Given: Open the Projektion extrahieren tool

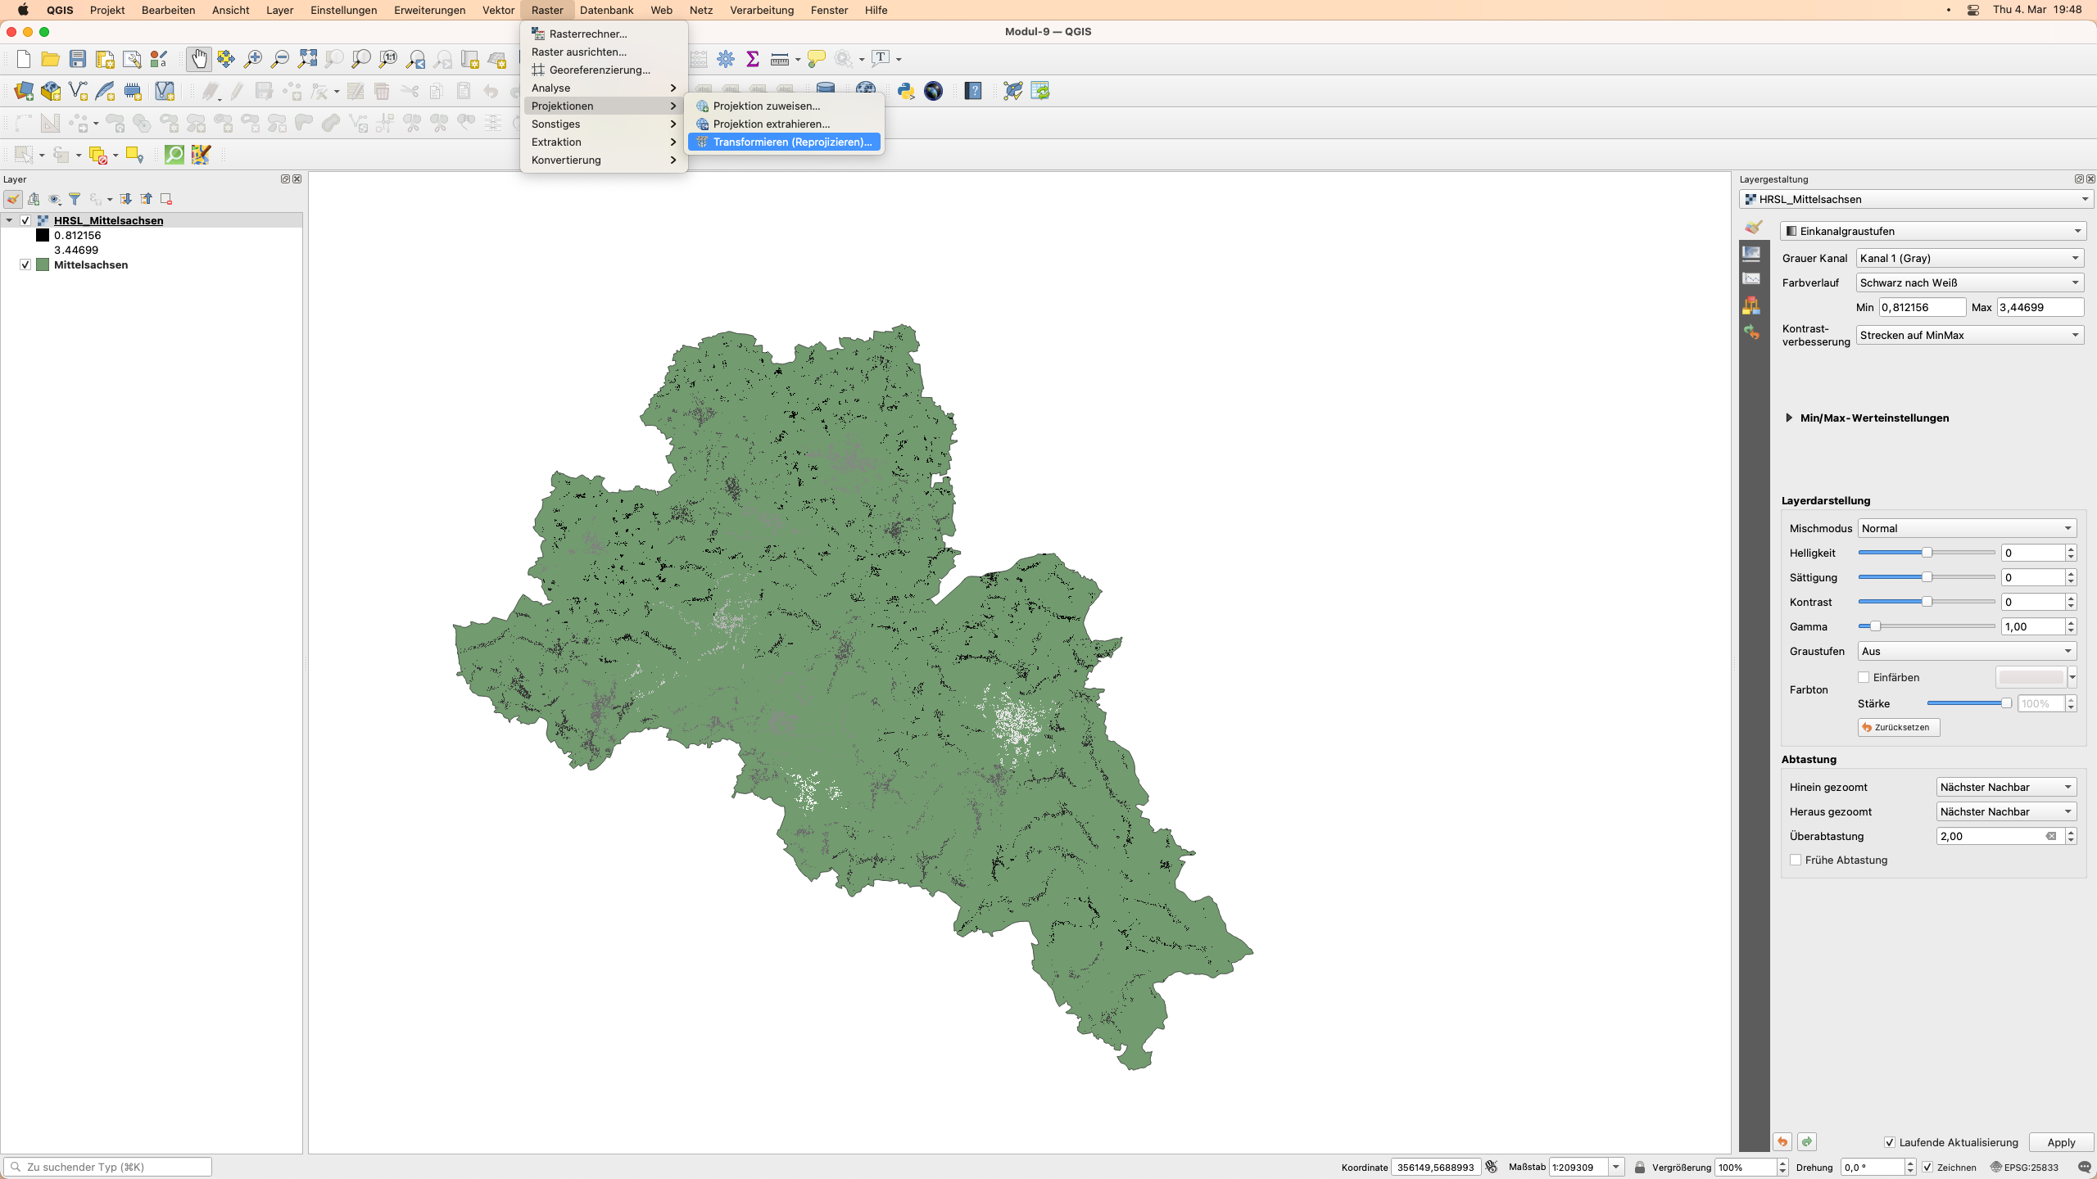Looking at the screenshot, I should pyautogui.click(x=771, y=124).
